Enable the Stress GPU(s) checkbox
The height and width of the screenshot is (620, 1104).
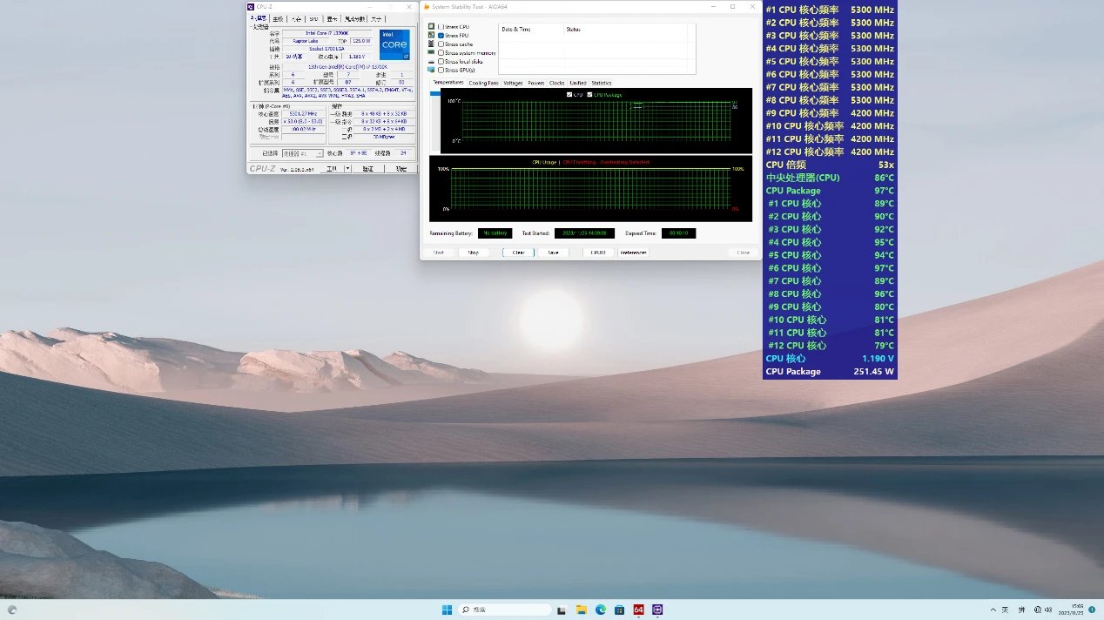click(x=441, y=71)
